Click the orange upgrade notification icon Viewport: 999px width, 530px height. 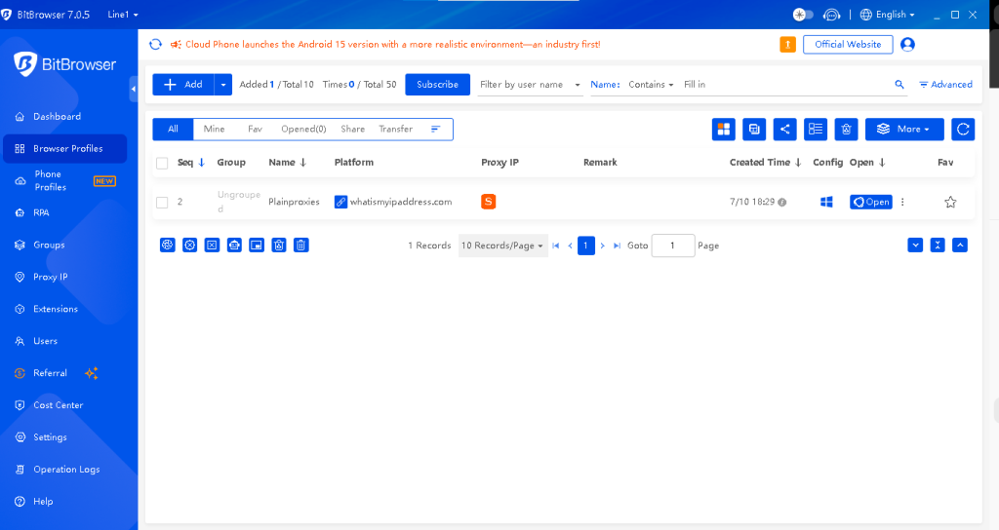click(787, 45)
